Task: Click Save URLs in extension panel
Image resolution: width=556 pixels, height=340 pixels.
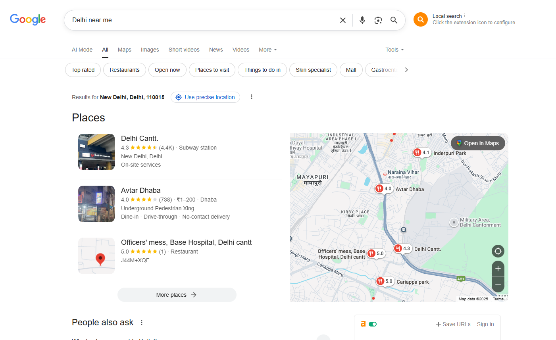Action: [x=453, y=324]
